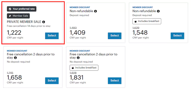Click checkmark icon in Your preferred rate badge
This screenshot has height=91, width=191.
click(x=10, y=9)
